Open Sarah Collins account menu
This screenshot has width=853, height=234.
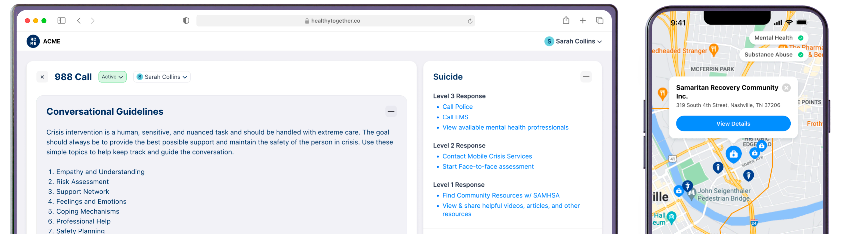tap(573, 41)
